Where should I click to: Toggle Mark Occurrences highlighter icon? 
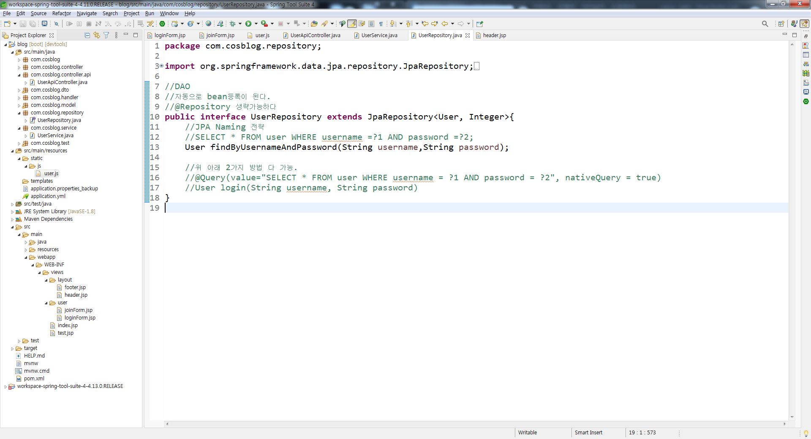[x=352, y=24]
